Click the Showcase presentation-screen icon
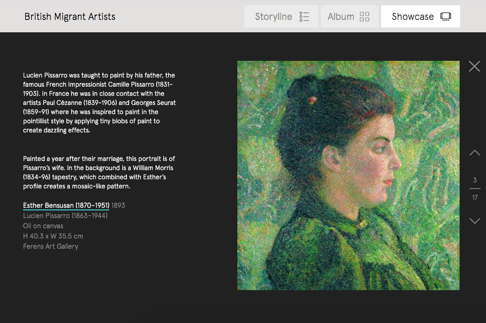486x323 pixels. tap(445, 16)
